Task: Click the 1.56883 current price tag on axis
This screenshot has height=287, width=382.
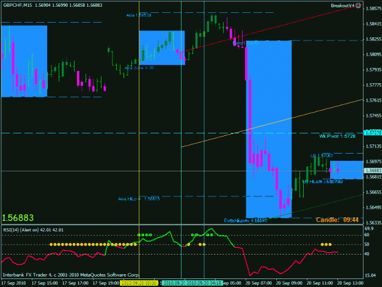Action: (x=372, y=171)
